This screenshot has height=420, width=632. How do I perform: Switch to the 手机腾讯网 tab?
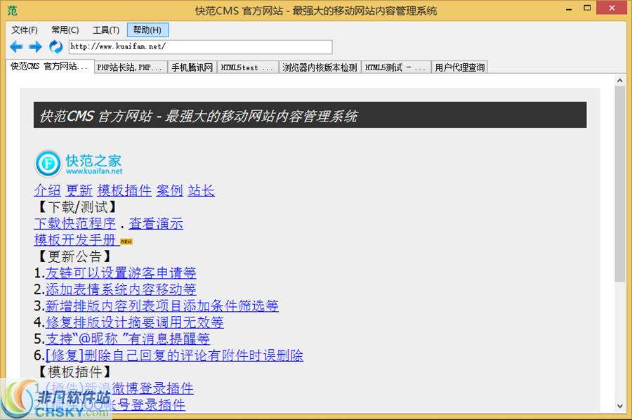tap(192, 67)
